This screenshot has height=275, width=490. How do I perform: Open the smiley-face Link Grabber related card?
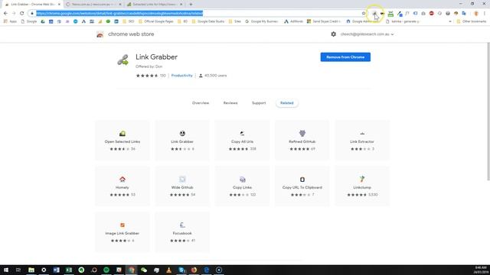point(182,140)
